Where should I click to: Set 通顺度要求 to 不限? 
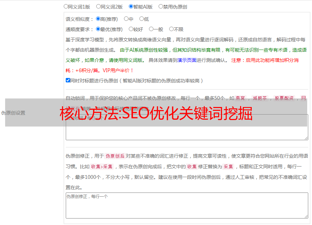click(x=171, y=29)
